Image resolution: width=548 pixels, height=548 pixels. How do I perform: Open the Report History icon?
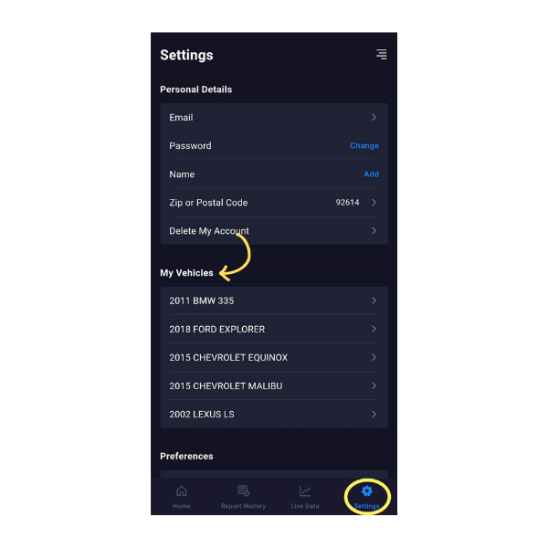(243, 490)
